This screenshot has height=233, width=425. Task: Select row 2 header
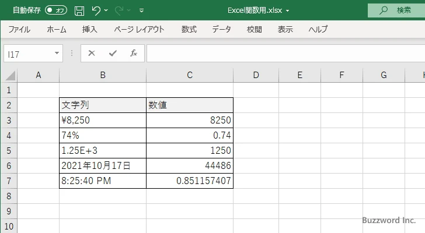9,105
